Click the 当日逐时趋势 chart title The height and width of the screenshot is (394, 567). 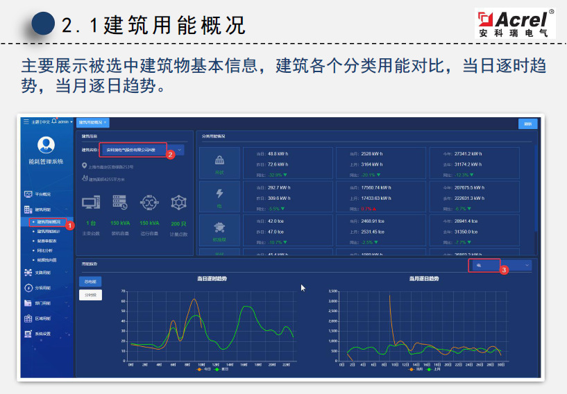pos(212,279)
